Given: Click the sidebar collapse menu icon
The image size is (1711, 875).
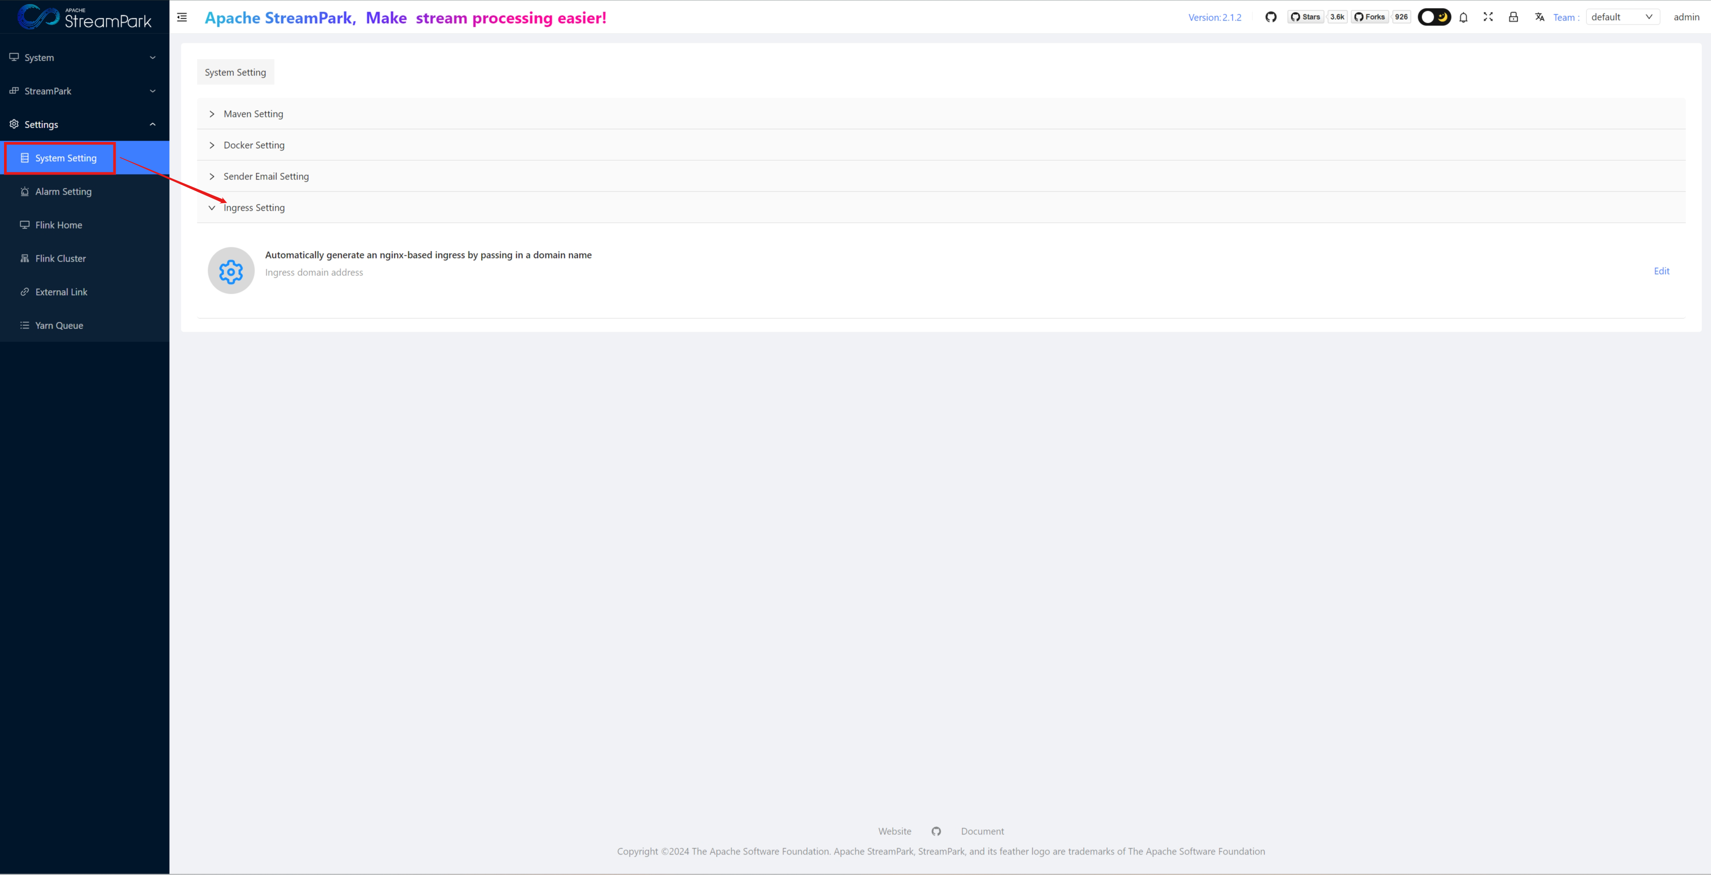Looking at the screenshot, I should (182, 17).
